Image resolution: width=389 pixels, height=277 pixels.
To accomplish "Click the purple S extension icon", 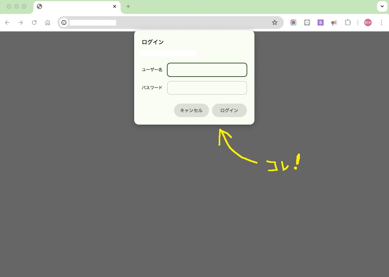I will (x=320, y=23).
